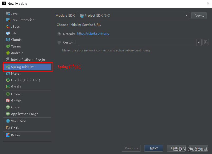Click inside the Custom URL text field
This screenshot has width=212, height=154.
[137, 42]
